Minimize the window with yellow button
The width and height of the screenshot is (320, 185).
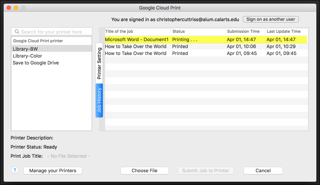(16, 8)
